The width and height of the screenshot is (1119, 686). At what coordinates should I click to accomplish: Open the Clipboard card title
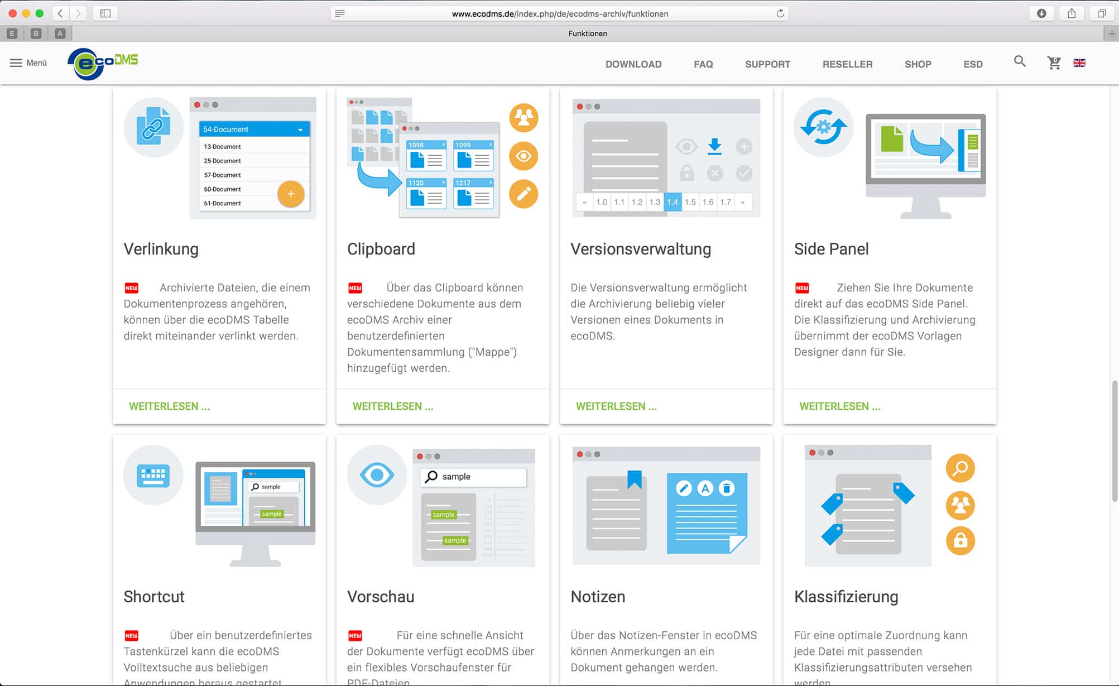(381, 249)
